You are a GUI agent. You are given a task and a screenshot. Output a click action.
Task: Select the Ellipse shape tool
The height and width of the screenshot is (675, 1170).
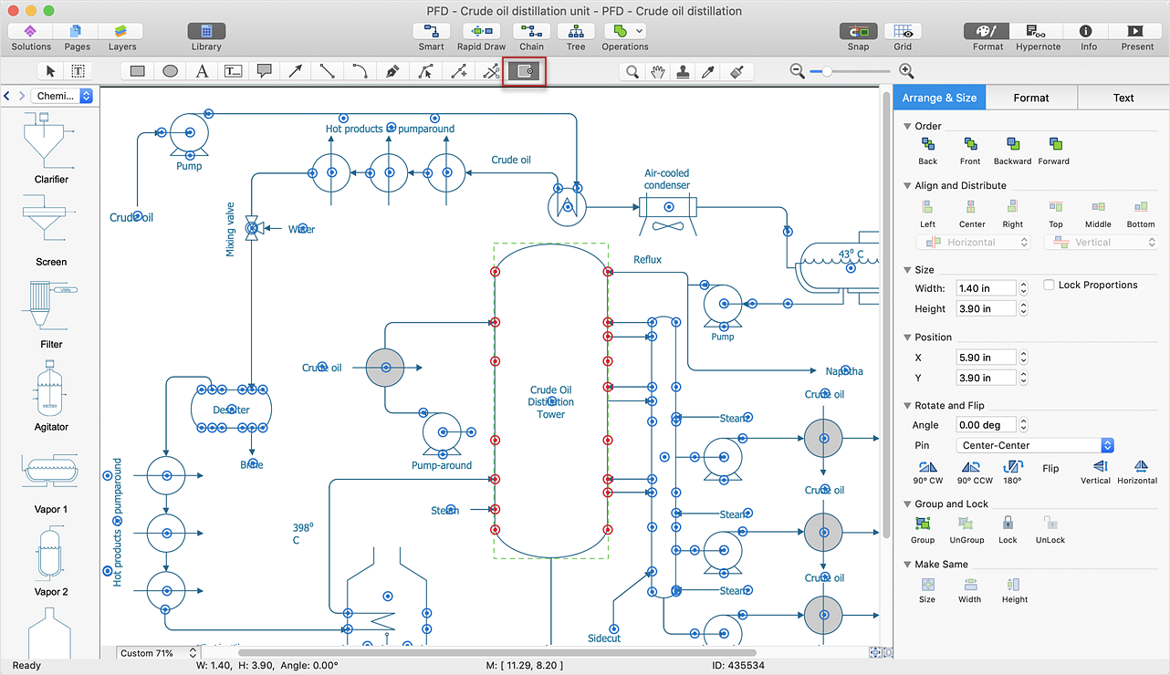pyautogui.click(x=170, y=71)
